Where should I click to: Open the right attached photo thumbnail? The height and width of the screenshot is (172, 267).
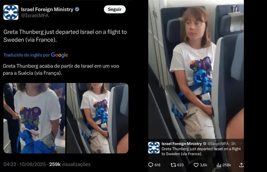pos(97,118)
